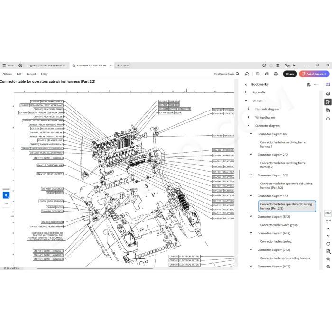332x332 pixels.
Task: Open the apps grid icon
Action: (x=278, y=65)
